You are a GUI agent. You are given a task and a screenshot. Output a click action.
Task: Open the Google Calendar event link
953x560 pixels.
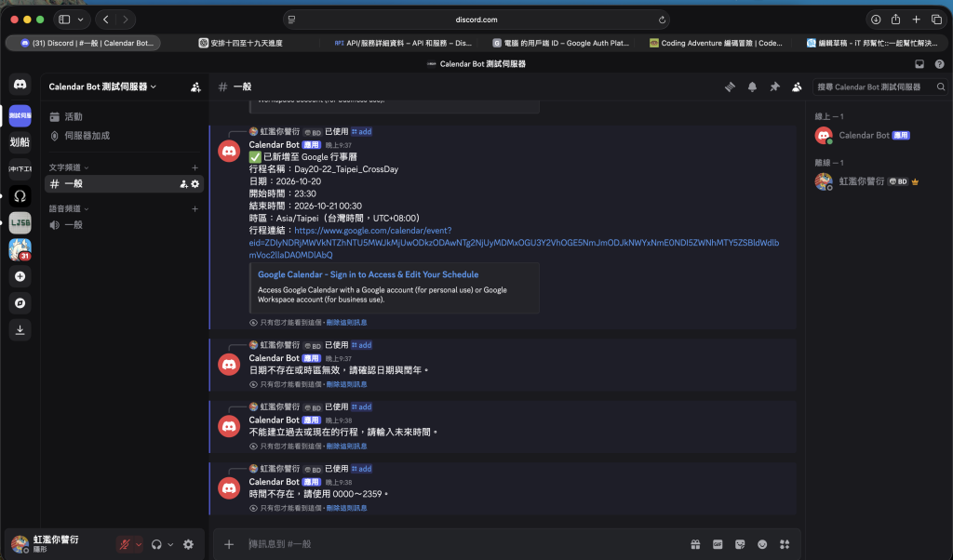coord(514,243)
